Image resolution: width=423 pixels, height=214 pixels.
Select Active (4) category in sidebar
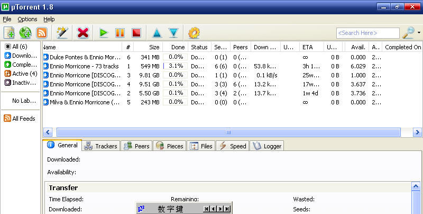click(x=21, y=74)
